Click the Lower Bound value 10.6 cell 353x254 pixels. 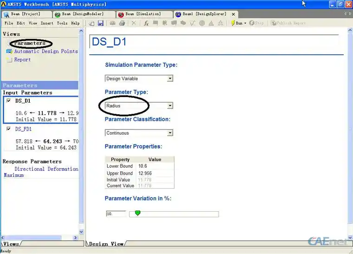[155, 166]
